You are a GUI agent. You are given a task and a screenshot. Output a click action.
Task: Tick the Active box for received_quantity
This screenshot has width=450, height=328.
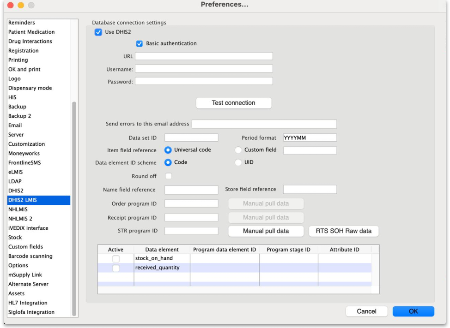116,268
